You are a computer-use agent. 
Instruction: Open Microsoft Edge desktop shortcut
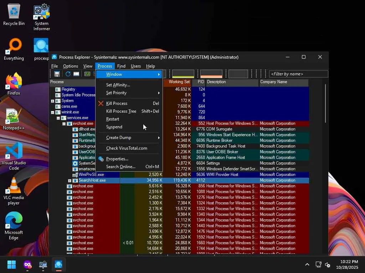pos(14,226)
